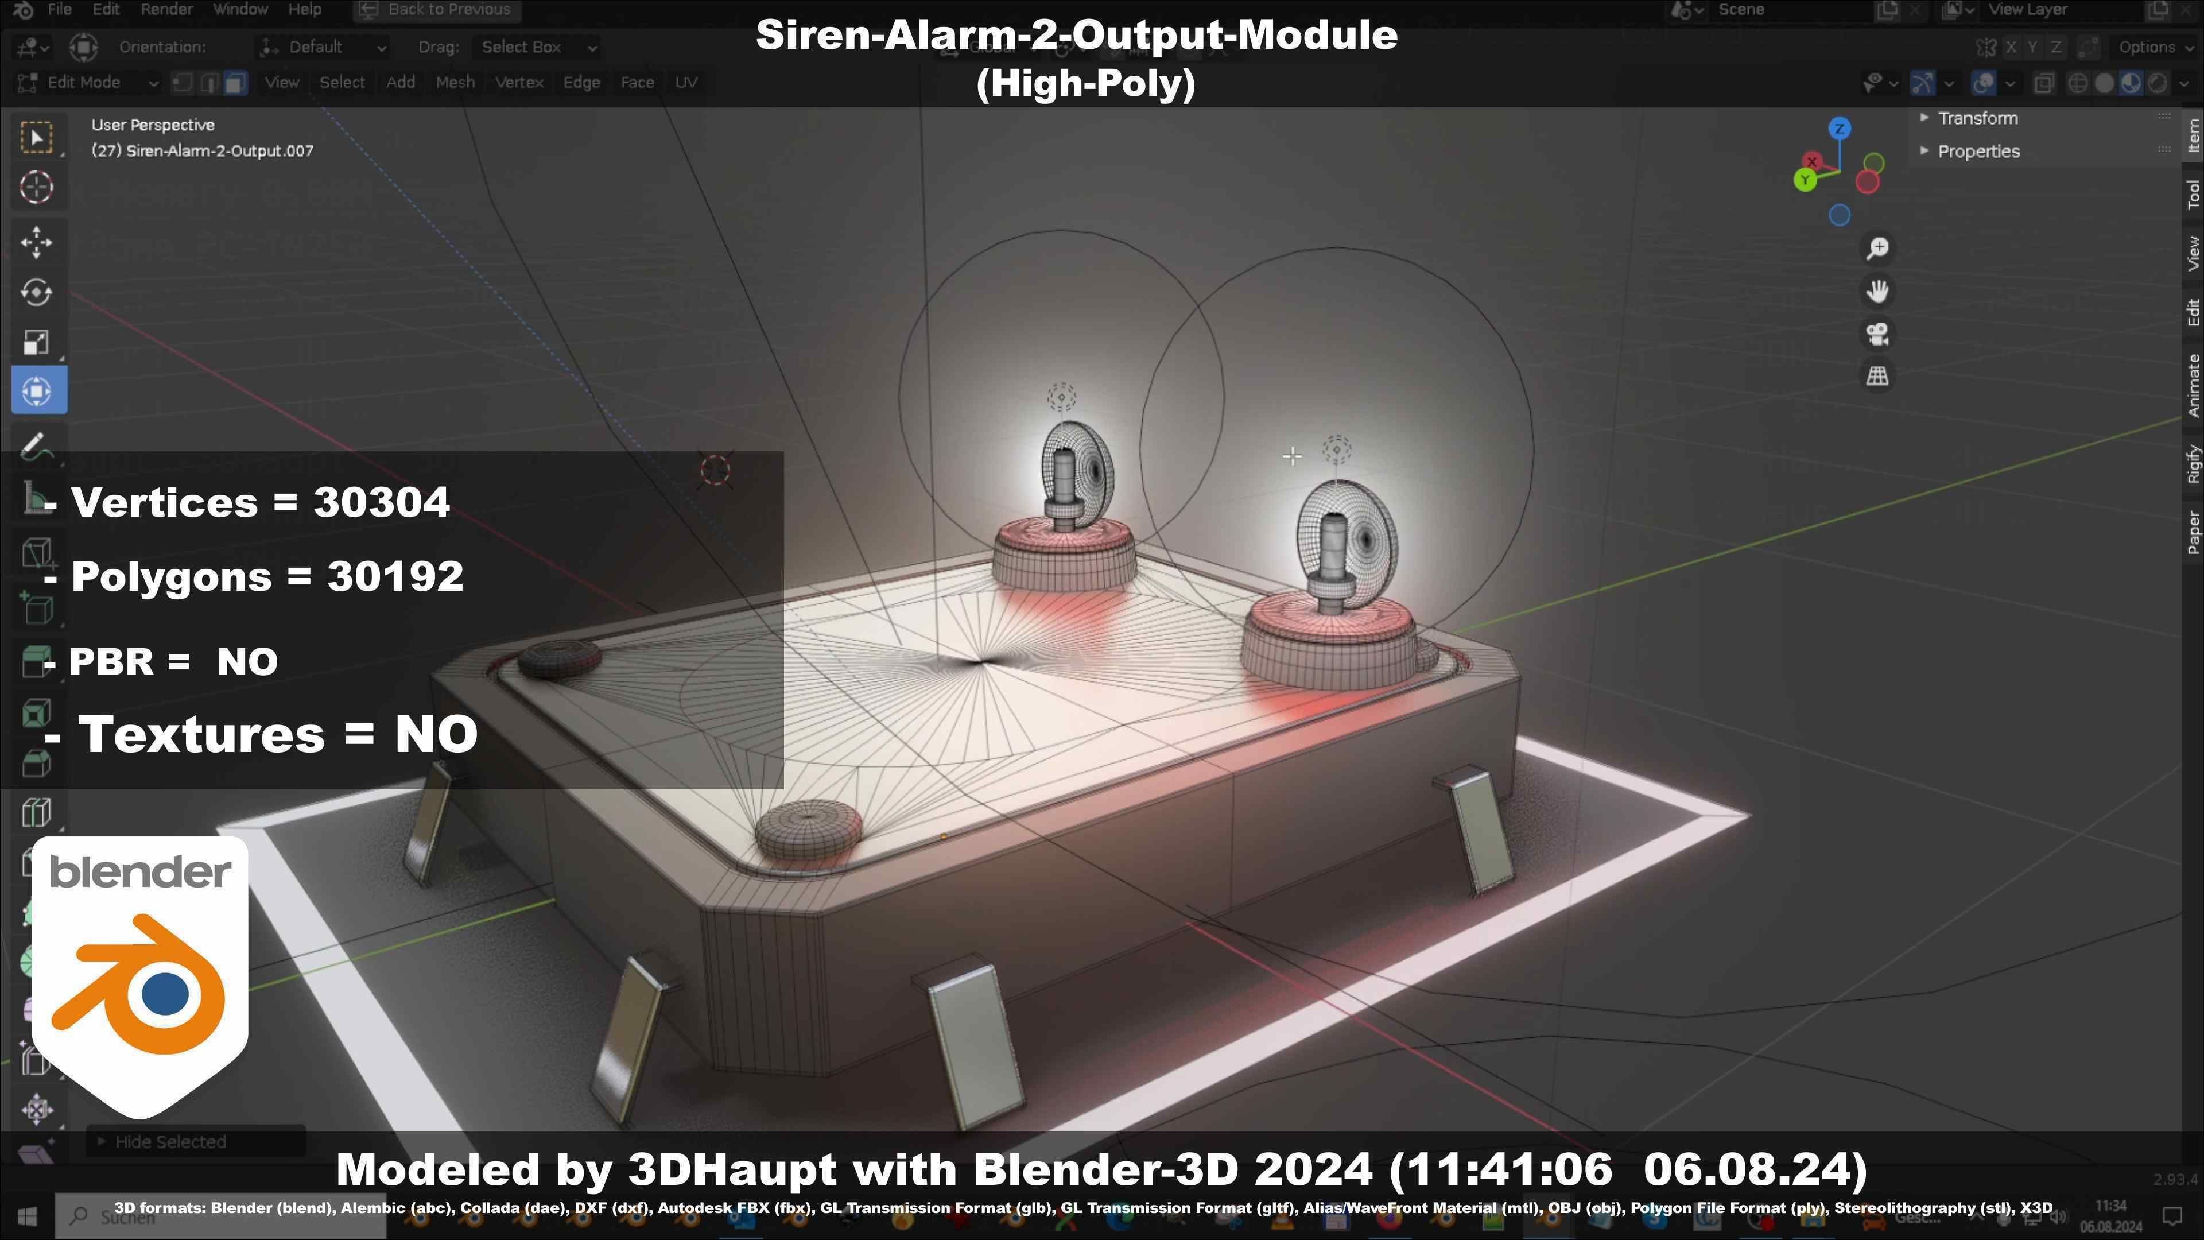The height and width of the screenshot is (1240, 2204).
Task: Open the Windows Start button
Action: (26, 1216)
